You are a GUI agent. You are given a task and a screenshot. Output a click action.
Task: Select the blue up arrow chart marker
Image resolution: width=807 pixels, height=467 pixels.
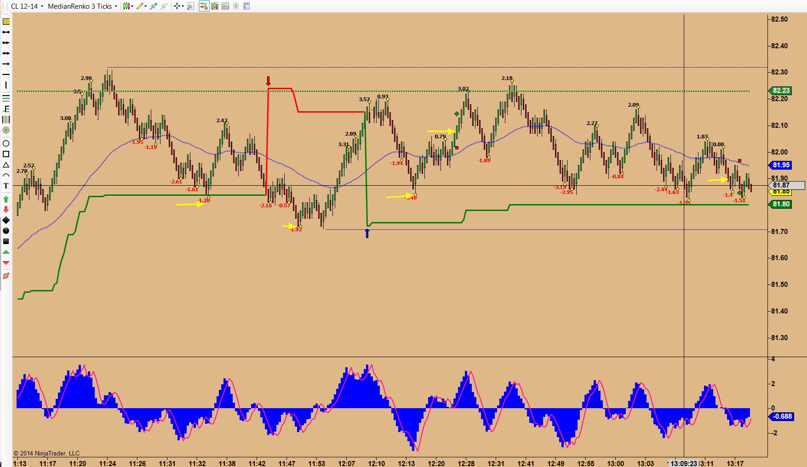coord(367,233)
